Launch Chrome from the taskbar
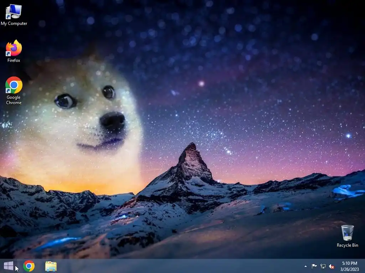Image resolution: width=365 pixels, height=273 pixels. point(29,266)
